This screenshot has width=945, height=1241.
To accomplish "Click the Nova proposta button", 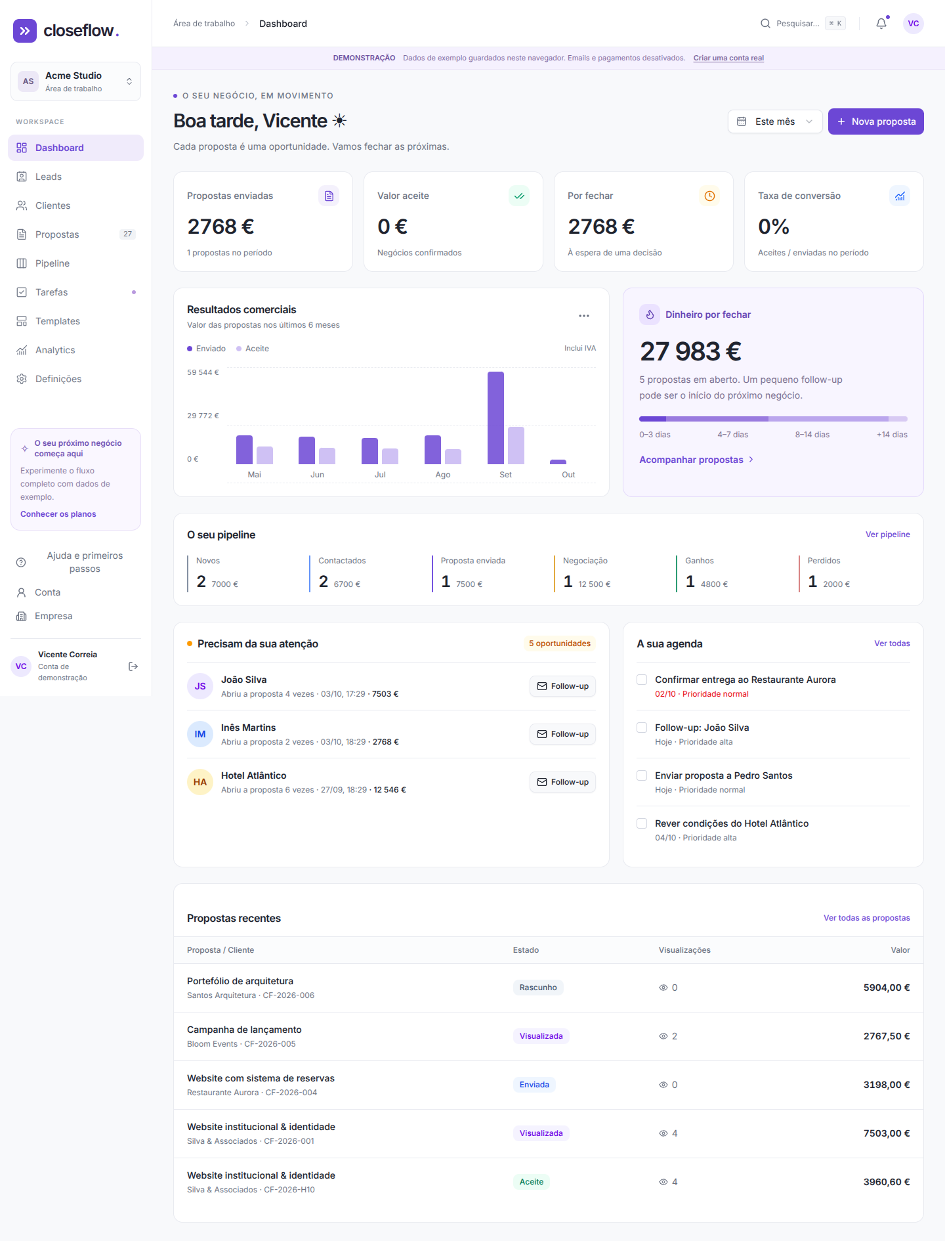I will pyautogui.click(x=875, y=121).
